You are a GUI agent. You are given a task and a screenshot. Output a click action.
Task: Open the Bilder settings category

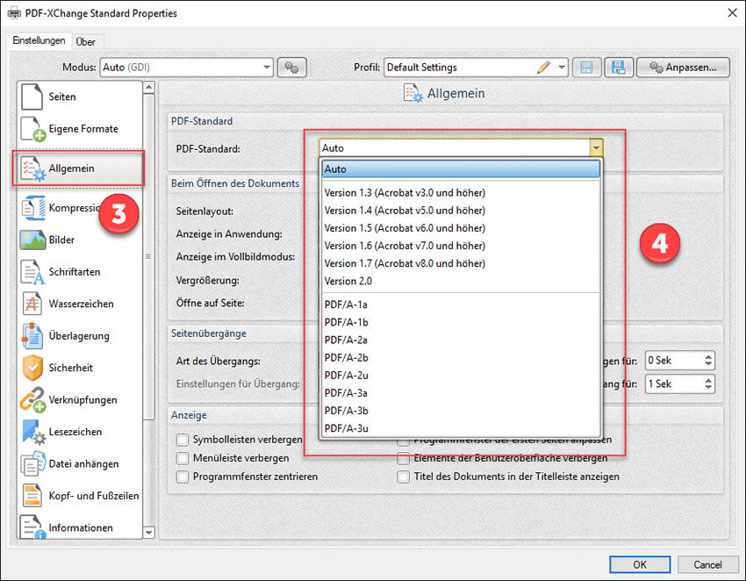[80, 240]
